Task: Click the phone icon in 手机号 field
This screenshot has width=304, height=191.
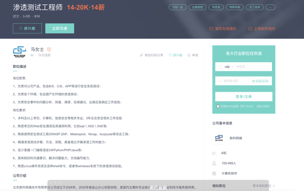Action: click(x=219, y=67)
